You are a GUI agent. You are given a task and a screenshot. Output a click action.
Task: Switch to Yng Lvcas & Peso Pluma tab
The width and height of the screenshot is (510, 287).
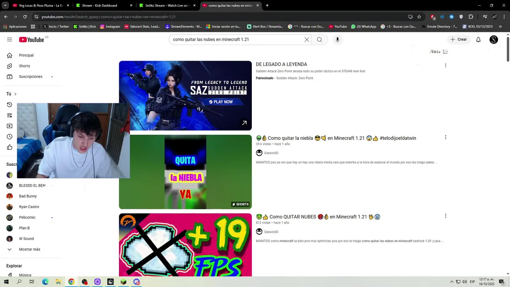pyautogui.click(x=41, y=5)
